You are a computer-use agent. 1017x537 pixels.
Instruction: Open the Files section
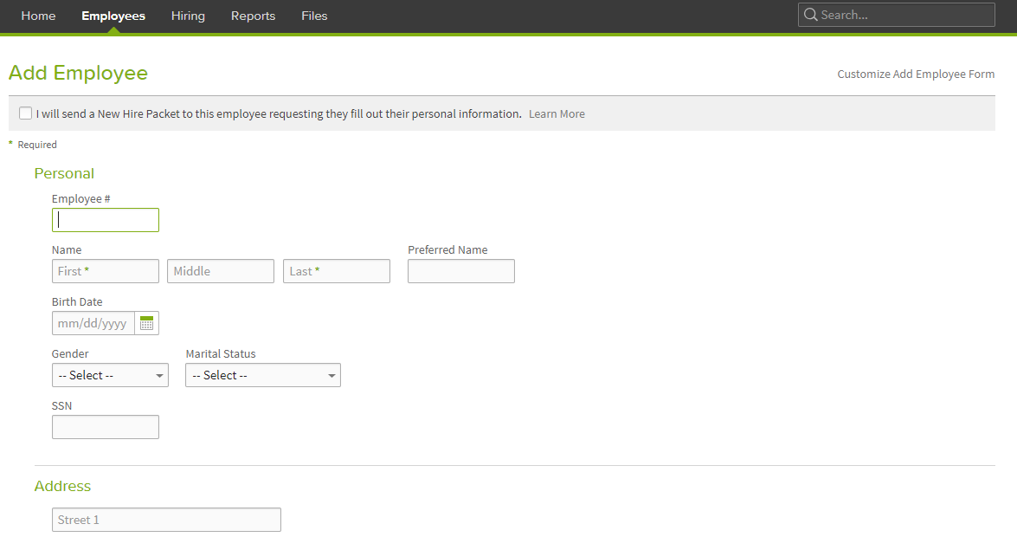tap(314, 16)
